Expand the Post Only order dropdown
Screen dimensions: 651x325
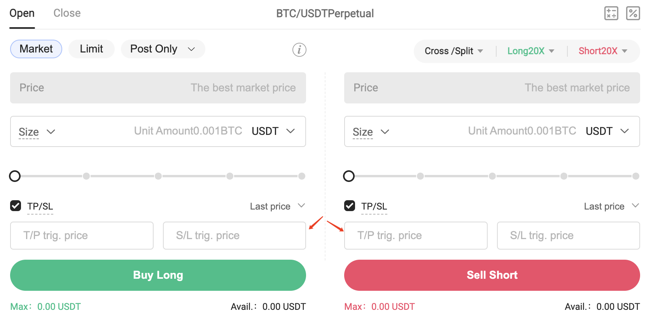point(163,49)
